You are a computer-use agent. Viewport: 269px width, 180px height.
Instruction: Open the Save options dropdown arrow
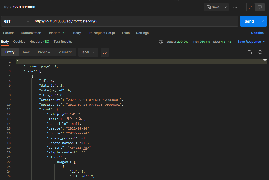click(x=226, y=7)
